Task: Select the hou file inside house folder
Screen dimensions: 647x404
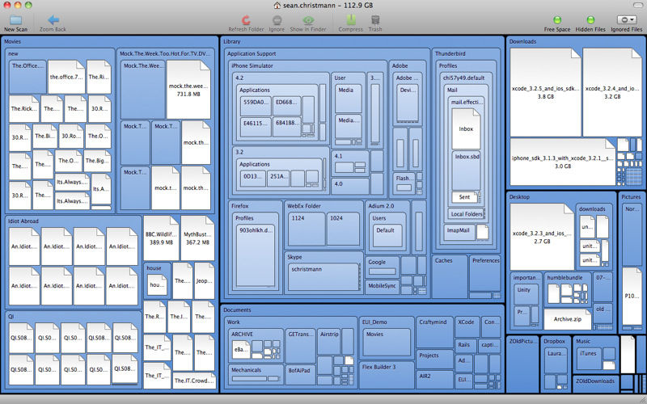Action: point(157,284)
